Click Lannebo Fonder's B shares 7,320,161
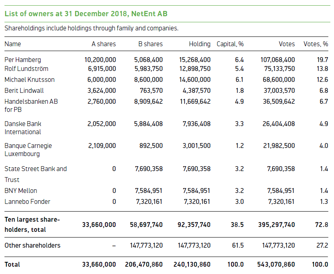334x274 pixels. point(149,201)
